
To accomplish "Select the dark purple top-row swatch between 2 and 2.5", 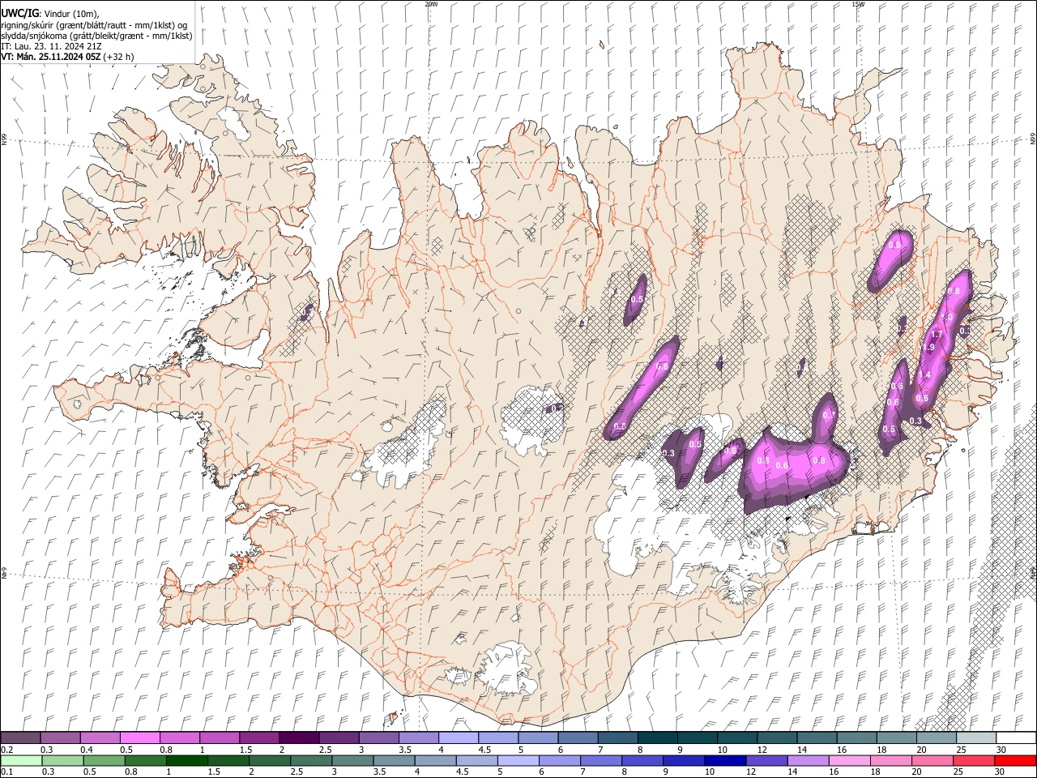I will coord(298,737).
